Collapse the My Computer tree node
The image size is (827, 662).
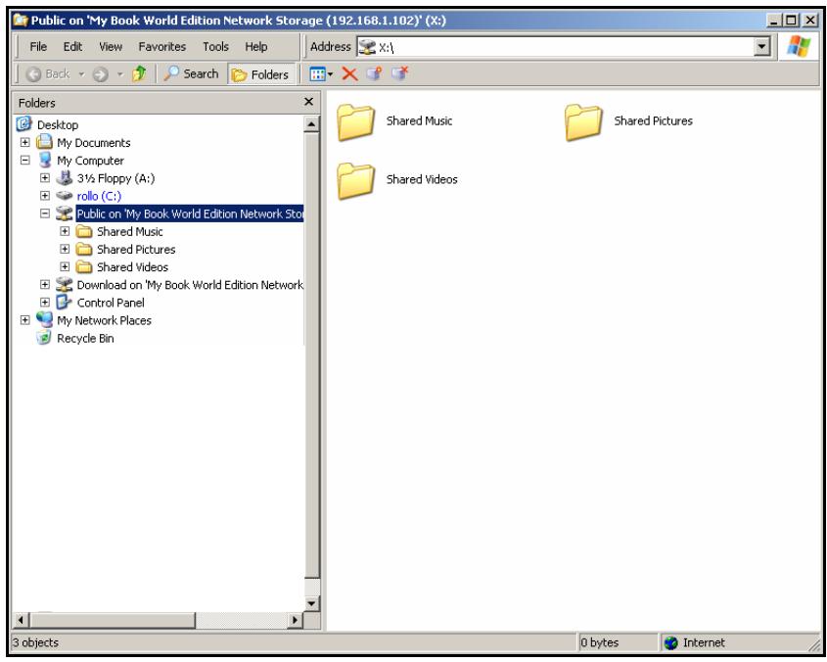pos(24,160)
